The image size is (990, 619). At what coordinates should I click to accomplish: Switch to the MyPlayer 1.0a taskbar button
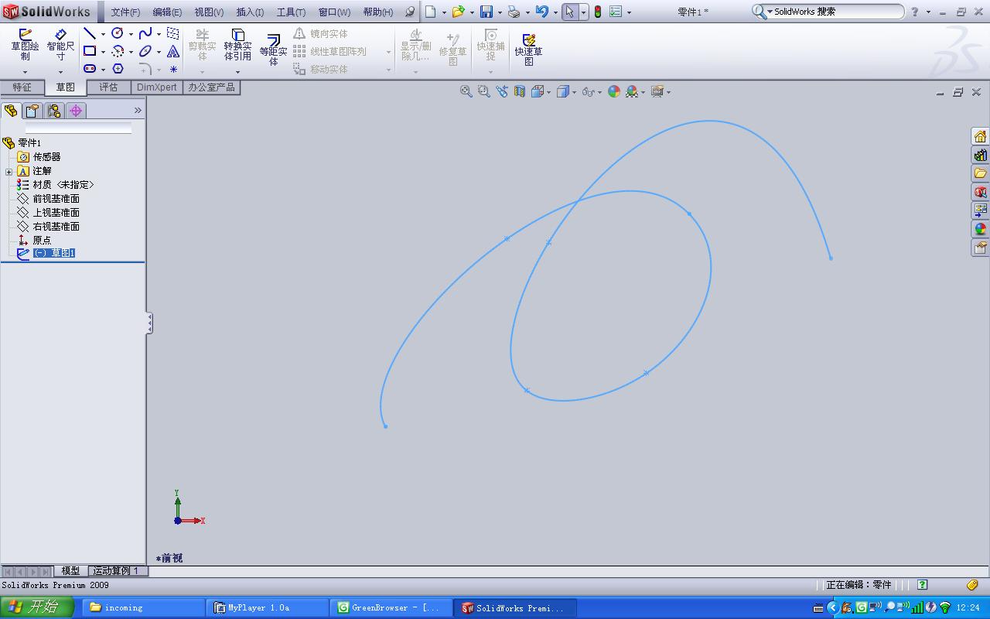pyautogui.click(x=268, y=607)
